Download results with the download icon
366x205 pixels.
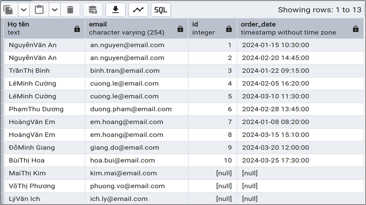pos(115,10)
